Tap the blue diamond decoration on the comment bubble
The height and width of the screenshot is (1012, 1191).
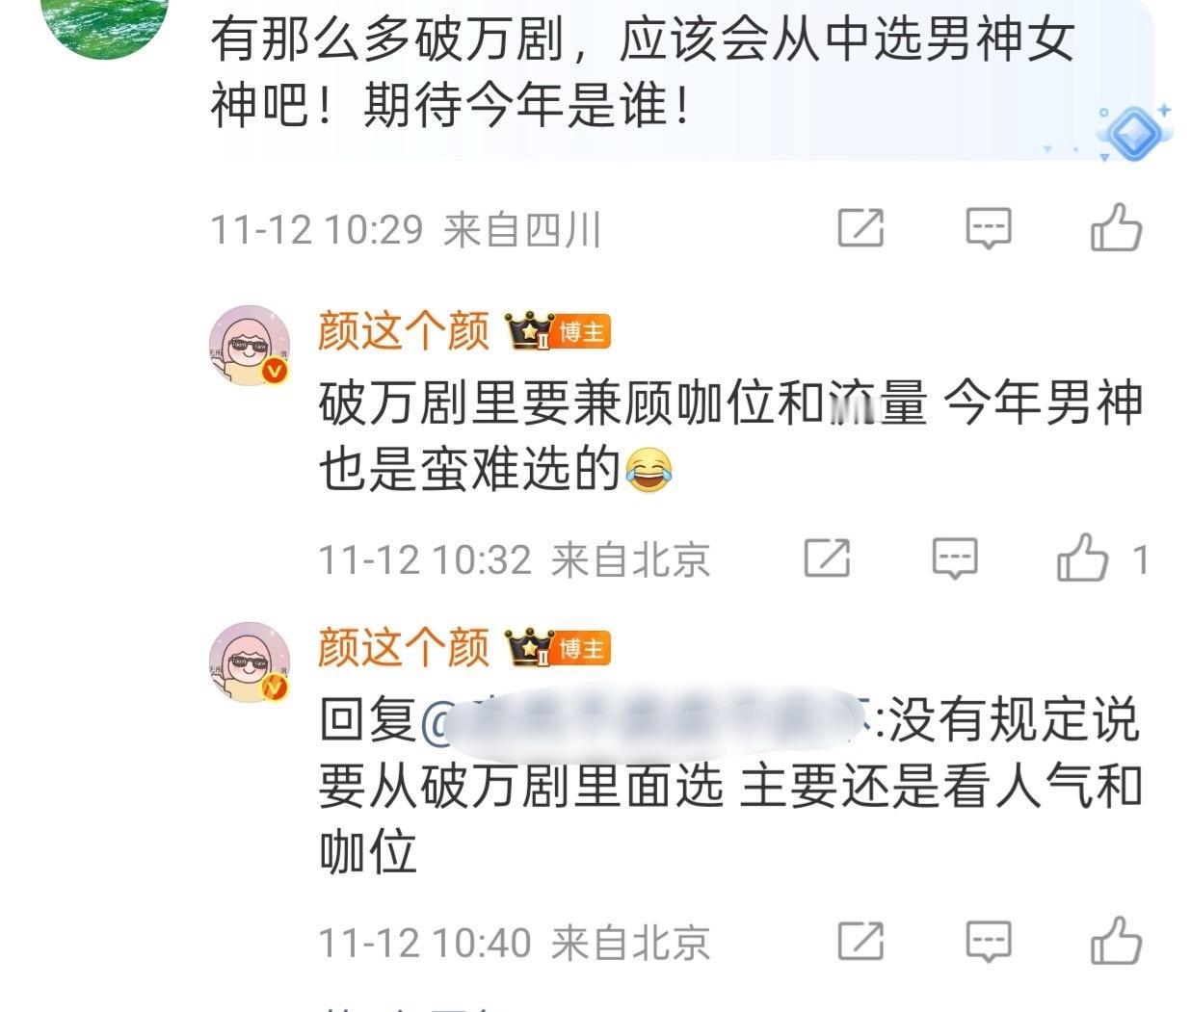1133,130
